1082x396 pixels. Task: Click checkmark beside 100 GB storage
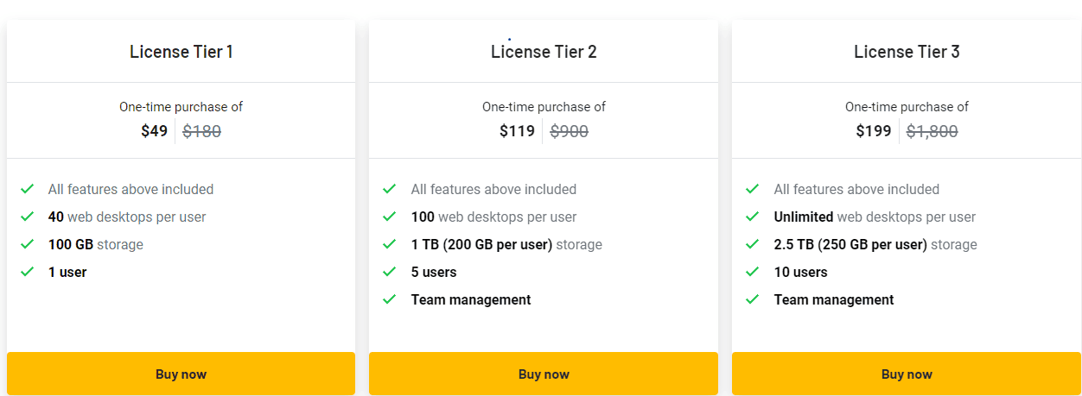[x=27, y=244]
